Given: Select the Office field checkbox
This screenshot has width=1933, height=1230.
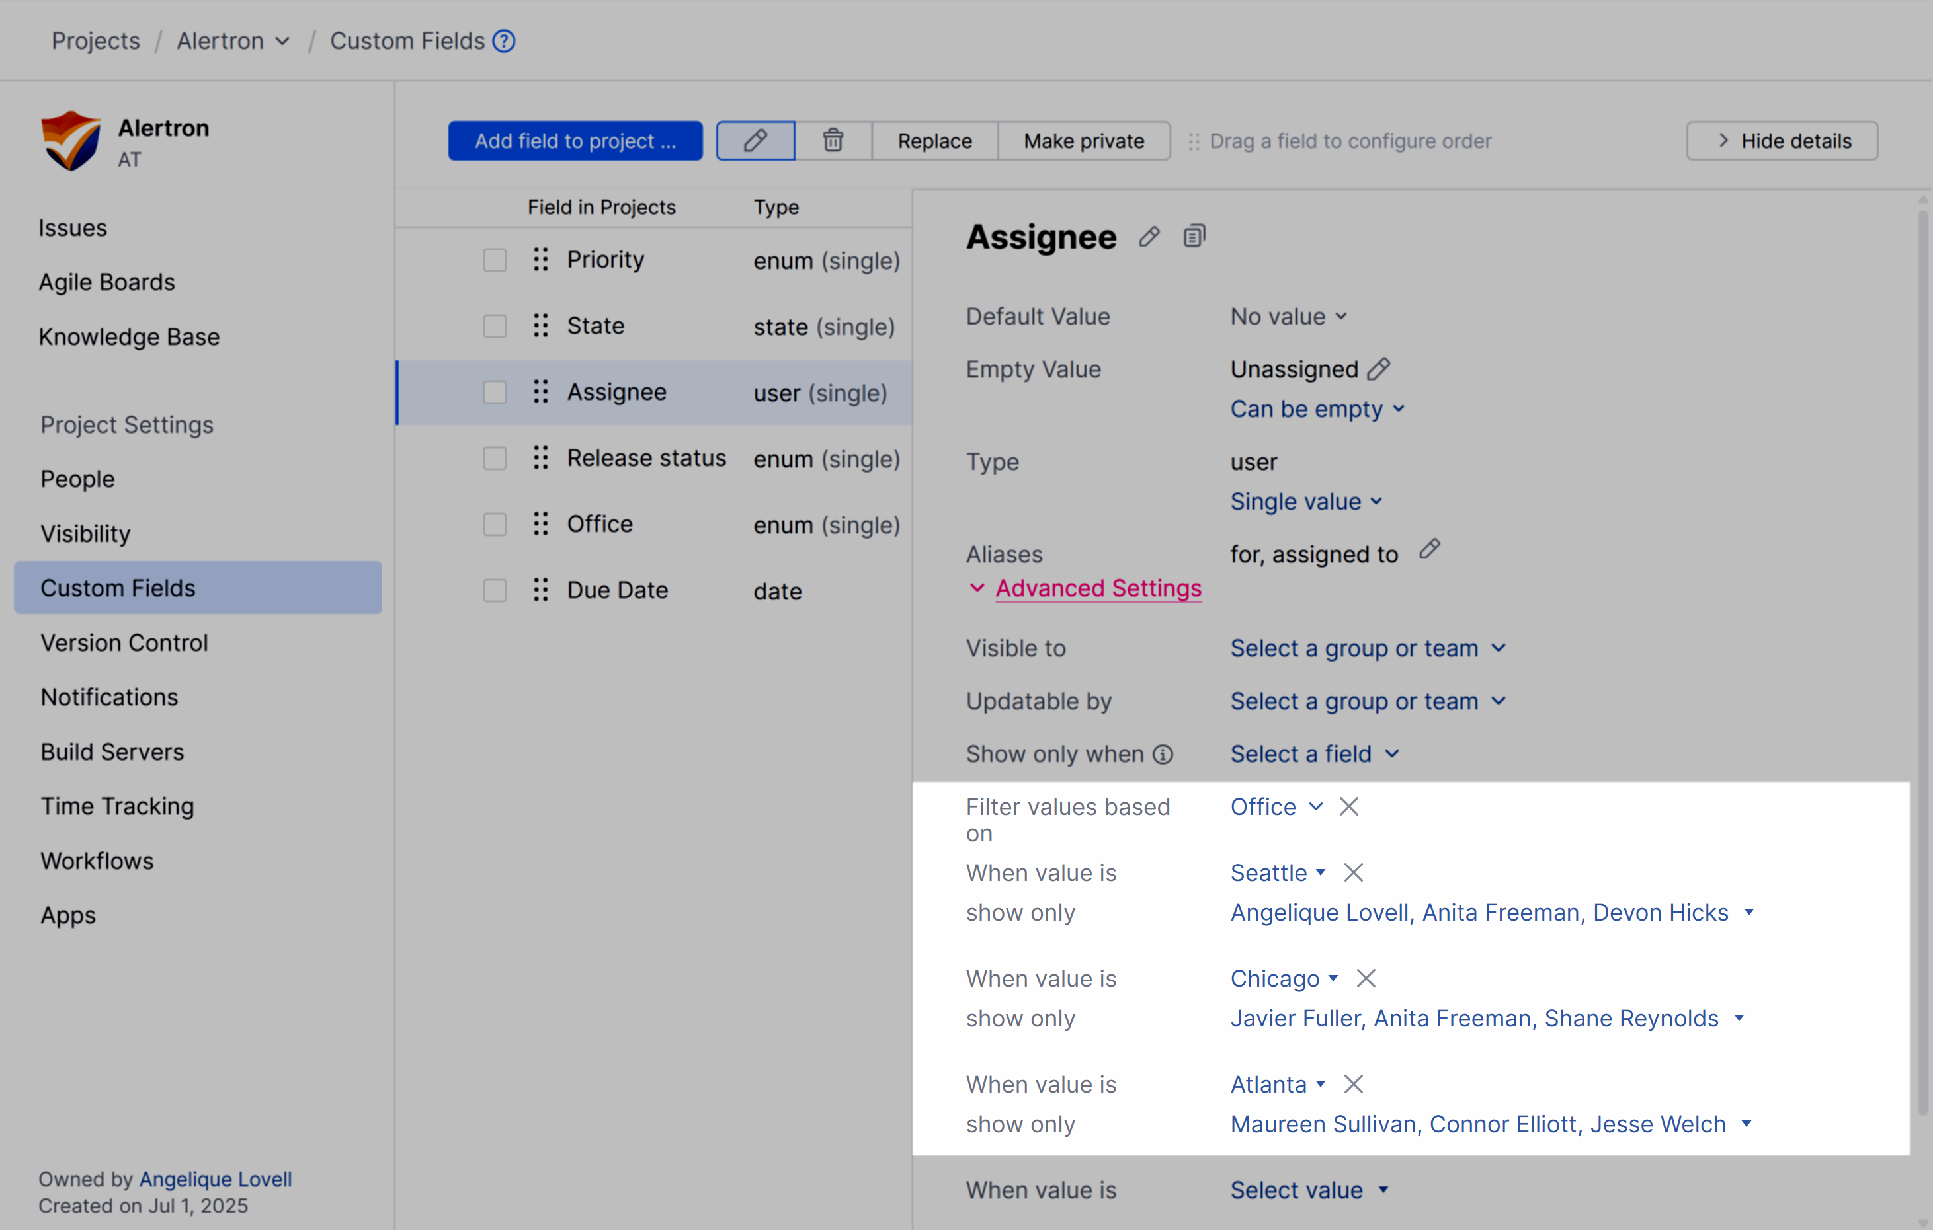Looking at the screenshot, I should pos(495,524).
